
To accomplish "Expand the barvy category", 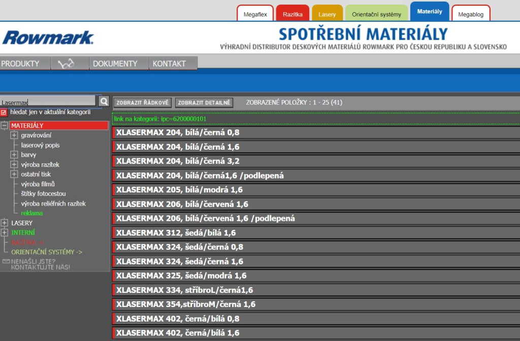I will coord(14,155).
